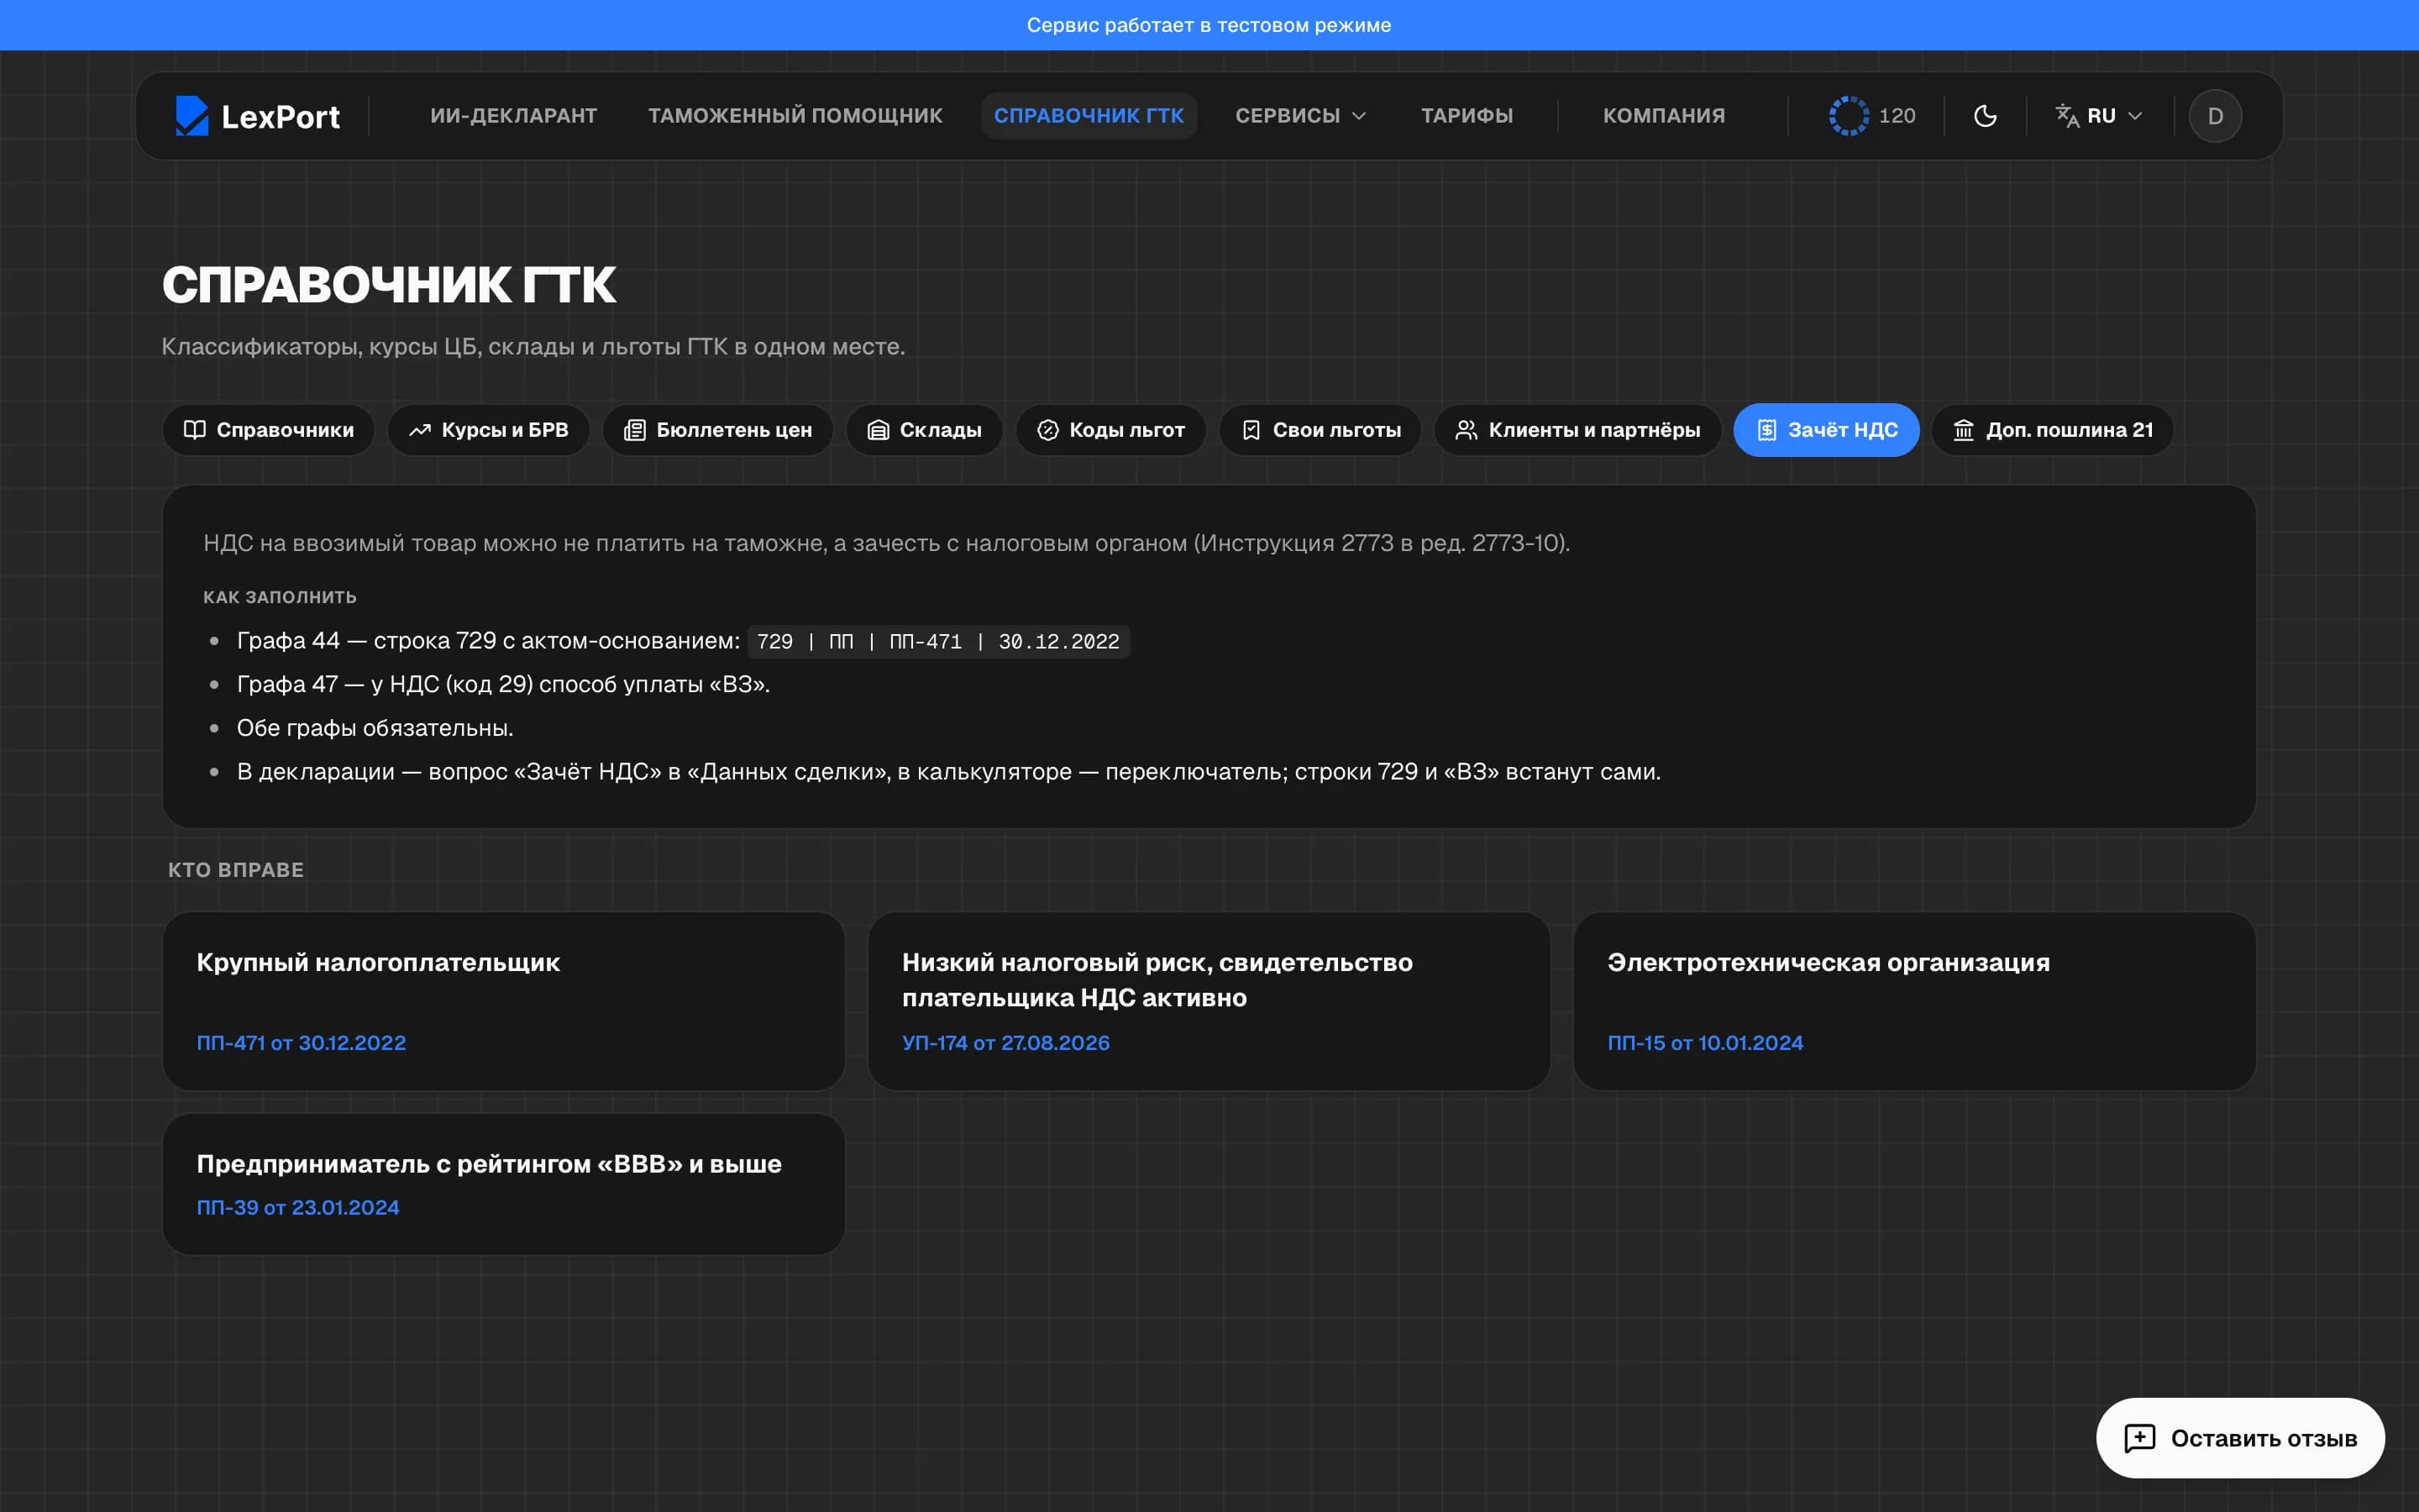Open Свои льготы tab label
2419x1512 pixels.
[x=1336, y=430]
